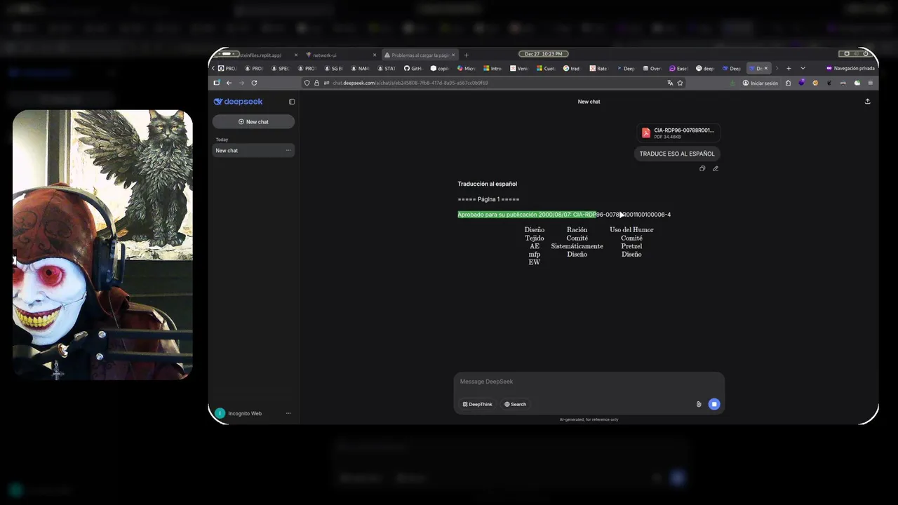Click the '===== Página 1 =====' line
898x505 pixels.
[x=488, y=199]
